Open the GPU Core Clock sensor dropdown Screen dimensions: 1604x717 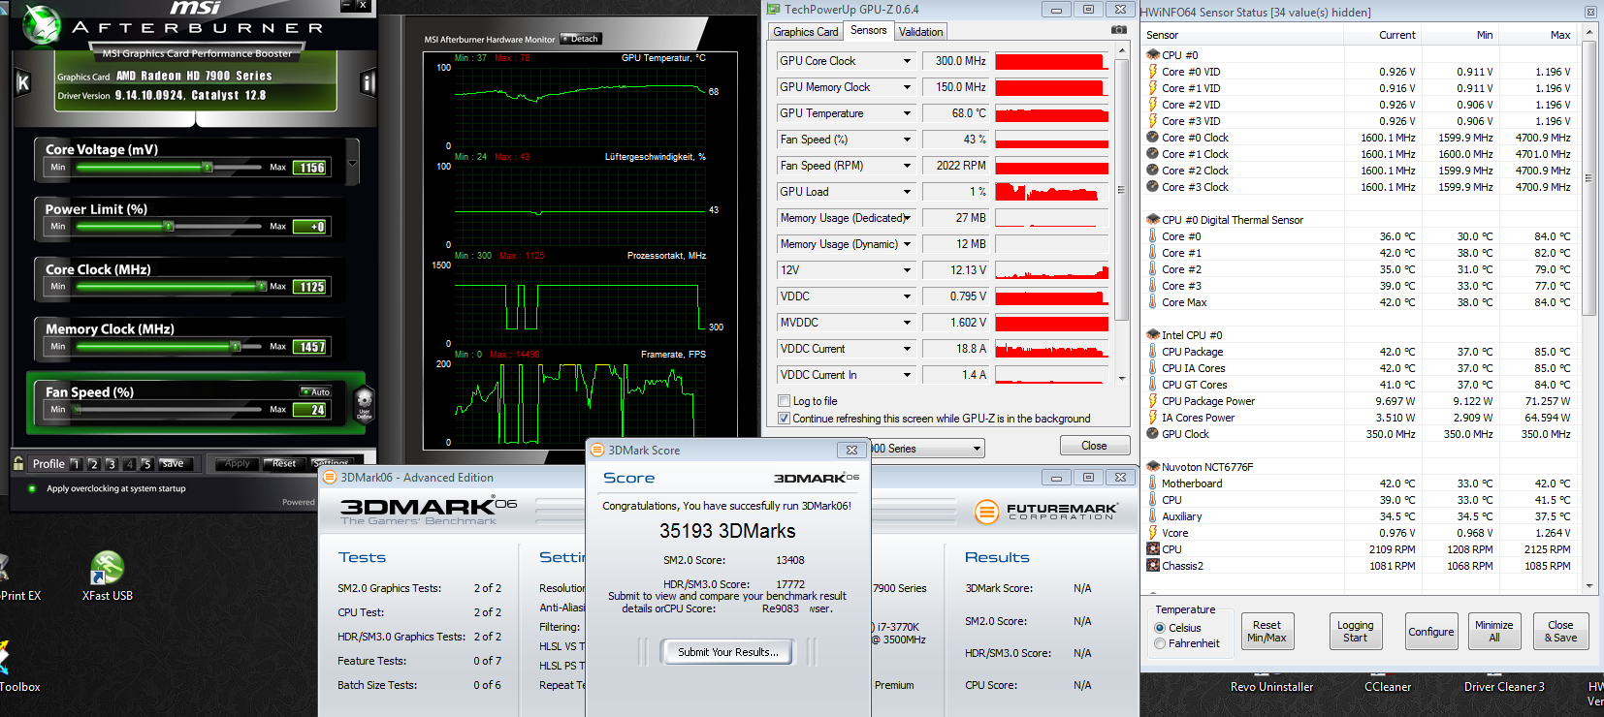(907, 61)
